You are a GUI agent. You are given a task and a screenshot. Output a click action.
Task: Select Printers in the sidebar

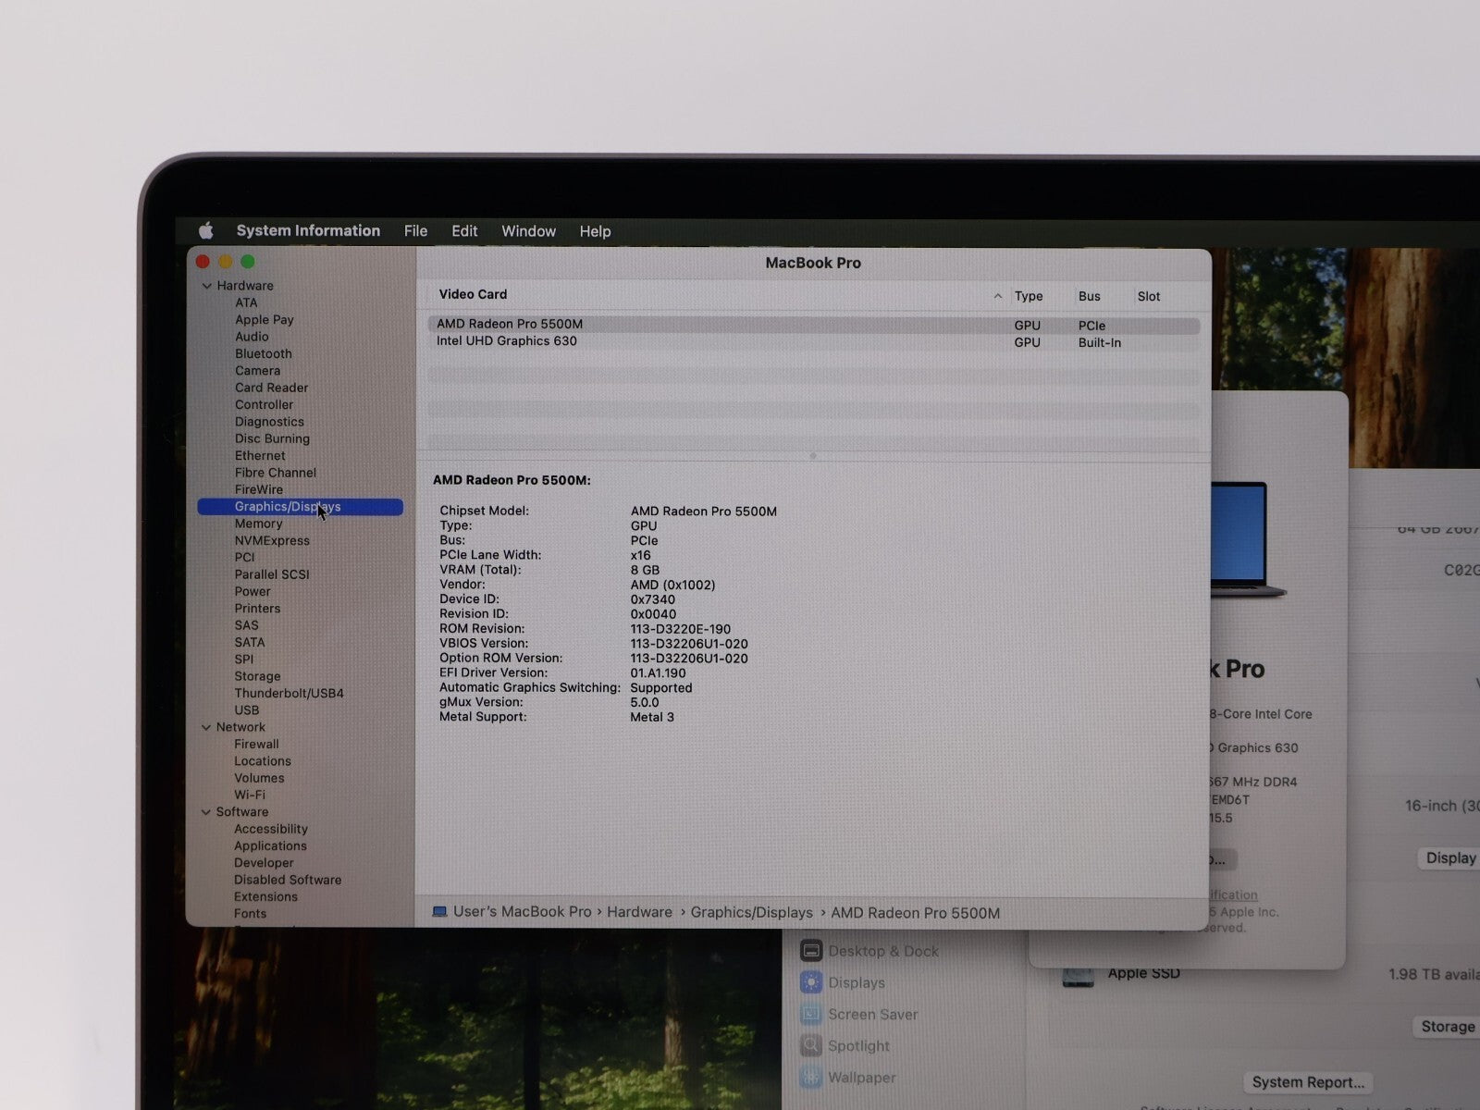click(x=257, y=609)
